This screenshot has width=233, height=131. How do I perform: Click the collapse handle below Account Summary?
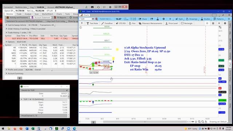(x=20, y=78)
